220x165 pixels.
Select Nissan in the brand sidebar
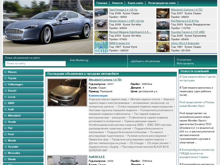point(23,72)
